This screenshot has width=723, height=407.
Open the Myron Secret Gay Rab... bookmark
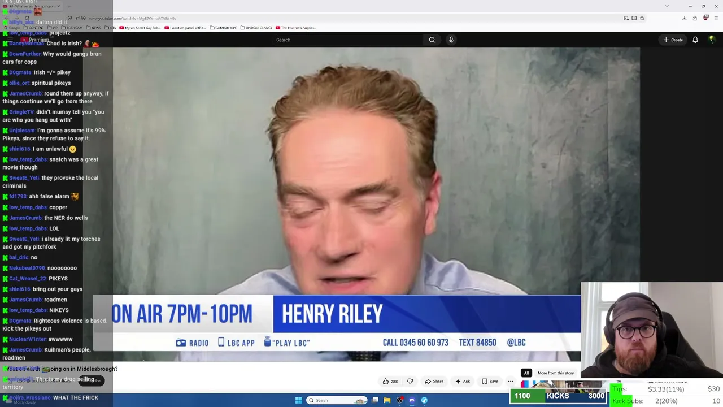(140, 28)
